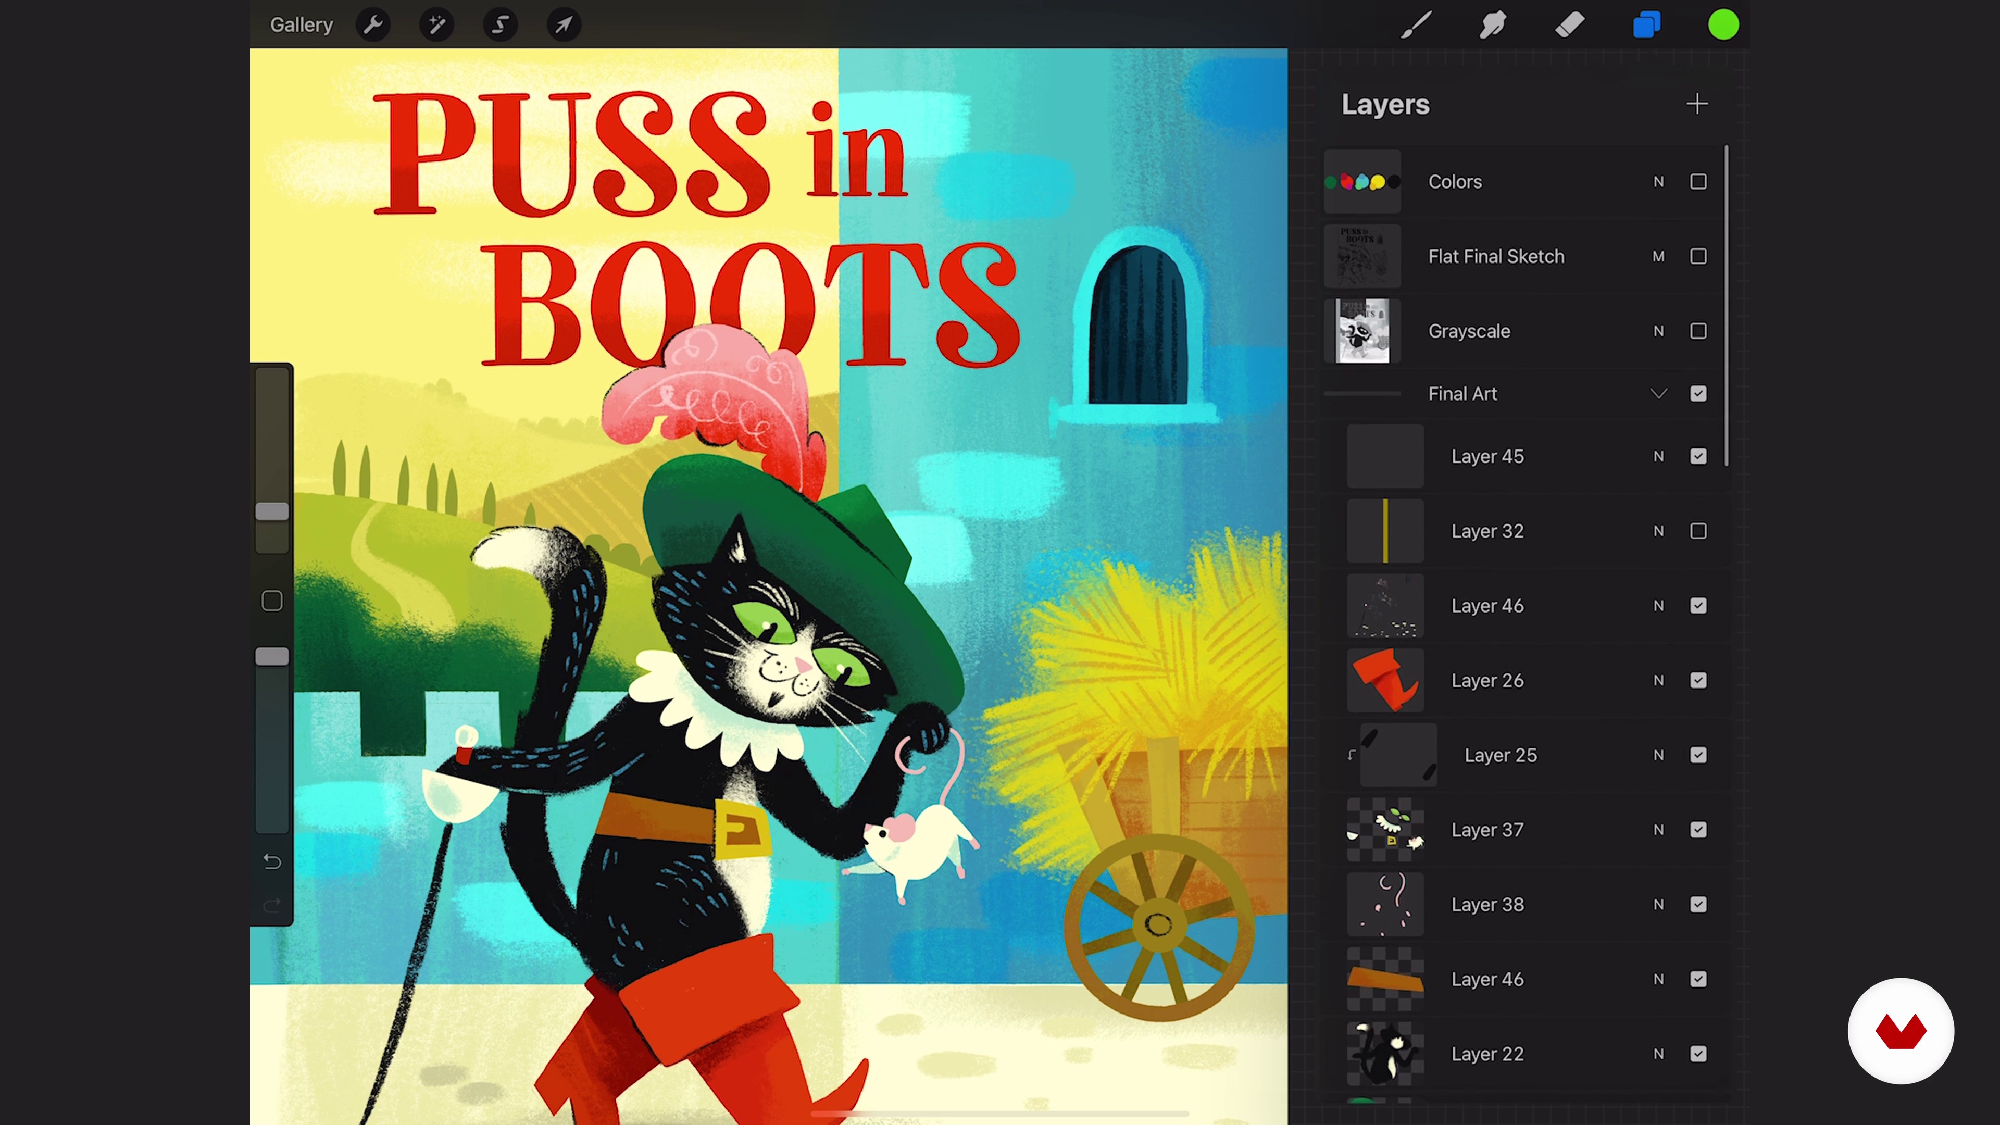Viewport: 2000px width, 1125px height.
Task: Open the Adjustments magic wand menu
Action: 437,25
